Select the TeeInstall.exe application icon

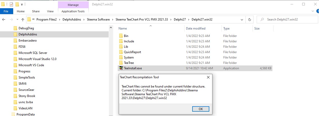(121, 68)
